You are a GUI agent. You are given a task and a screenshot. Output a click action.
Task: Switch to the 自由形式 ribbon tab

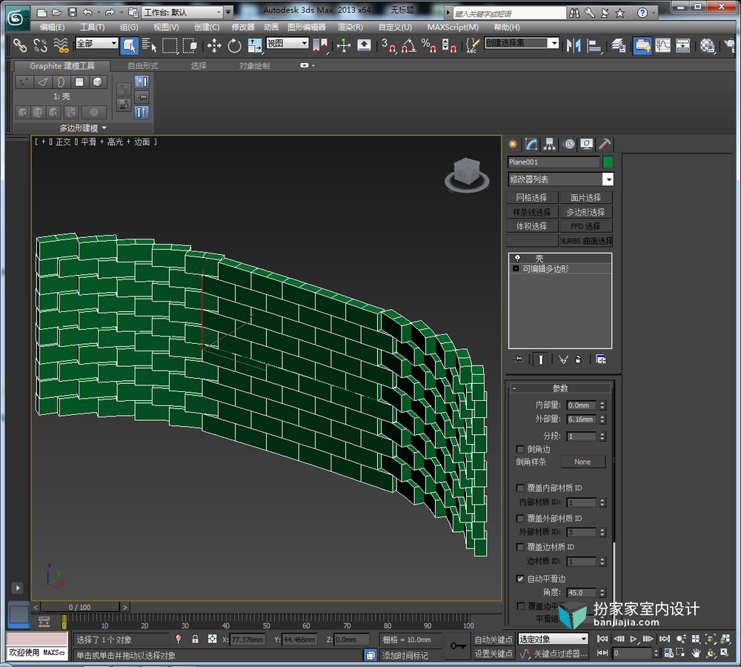click(143, 66)
